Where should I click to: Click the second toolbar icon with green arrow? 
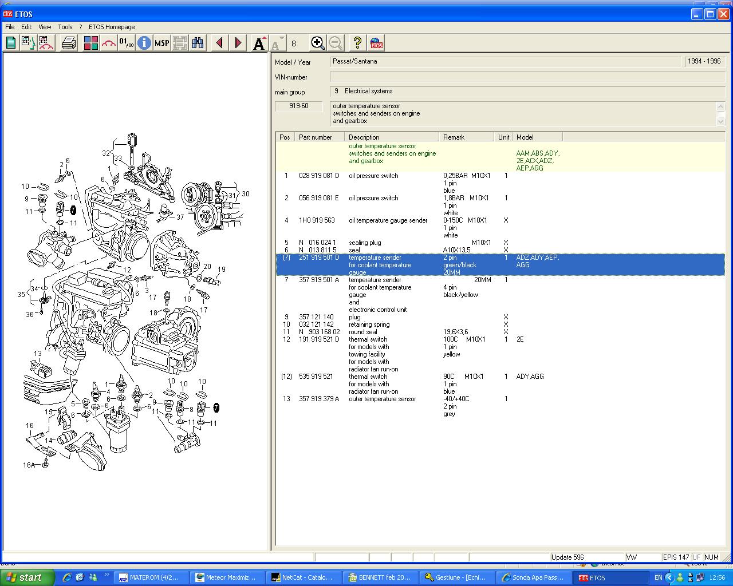point(28,43)
